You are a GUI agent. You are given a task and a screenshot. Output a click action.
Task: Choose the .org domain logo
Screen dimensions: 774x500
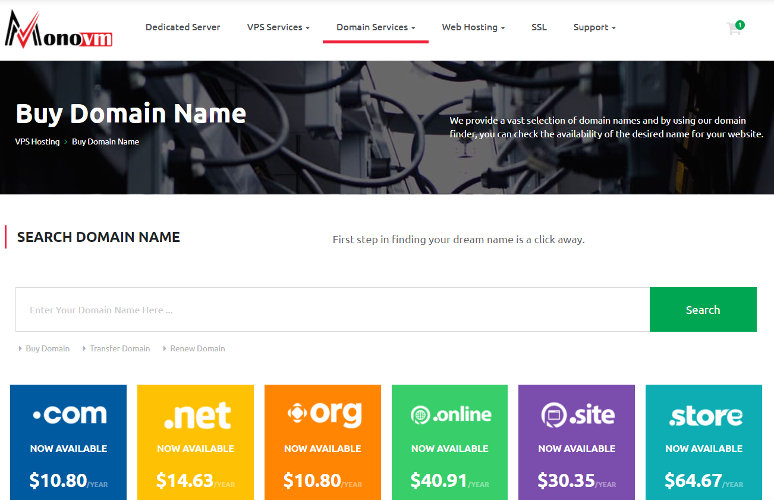coord(323,414)
